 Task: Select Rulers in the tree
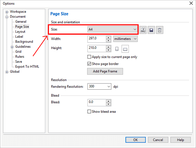point(20,57)
